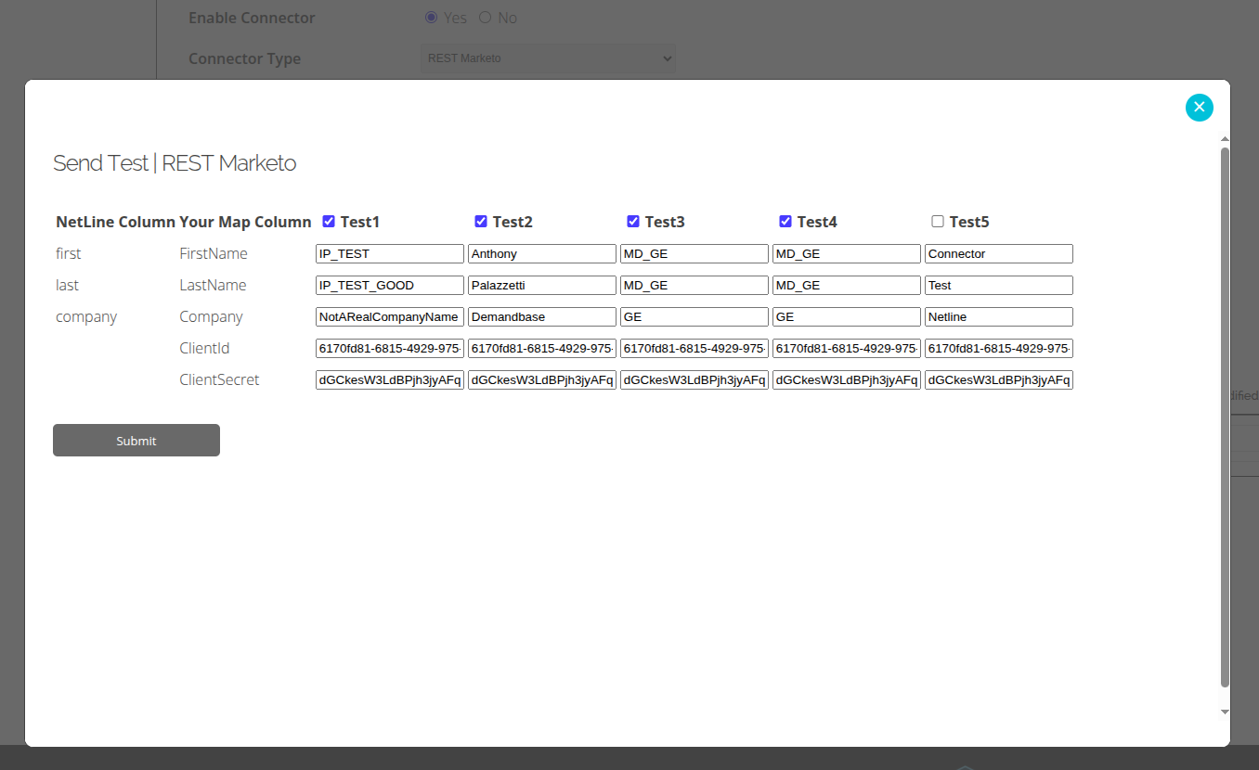The image size is (1259, 770).
Task: Click the dialog's scroll down arrow
Action: [1225, 712]
